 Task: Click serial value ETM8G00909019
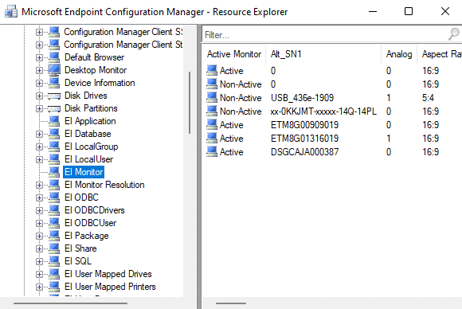click(x=304, y=125)
